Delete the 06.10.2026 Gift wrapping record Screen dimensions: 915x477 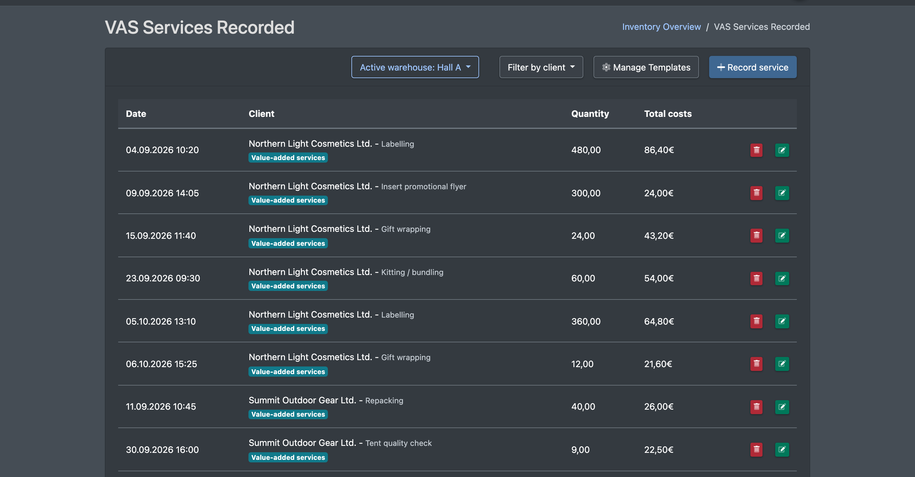click(756, 364)
